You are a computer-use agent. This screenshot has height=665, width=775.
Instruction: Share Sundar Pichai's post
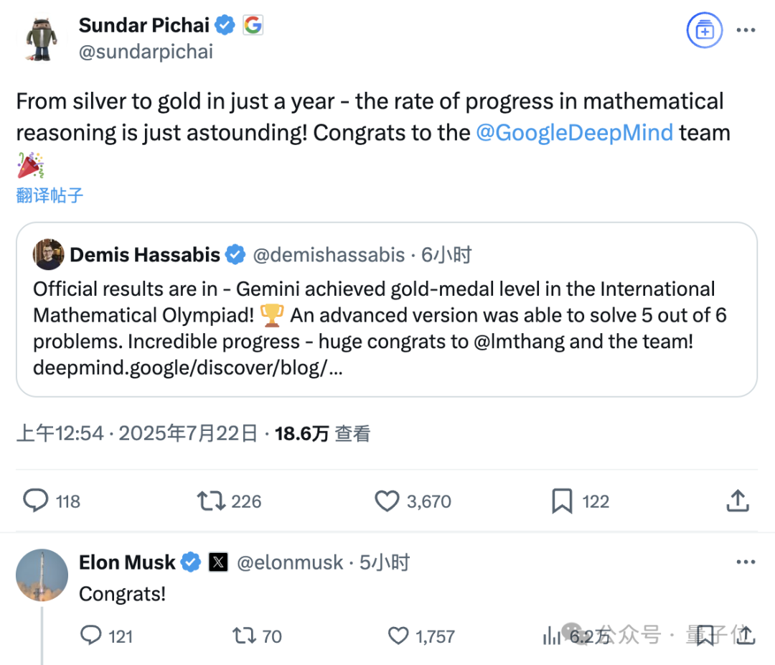(x=738, y=501)
